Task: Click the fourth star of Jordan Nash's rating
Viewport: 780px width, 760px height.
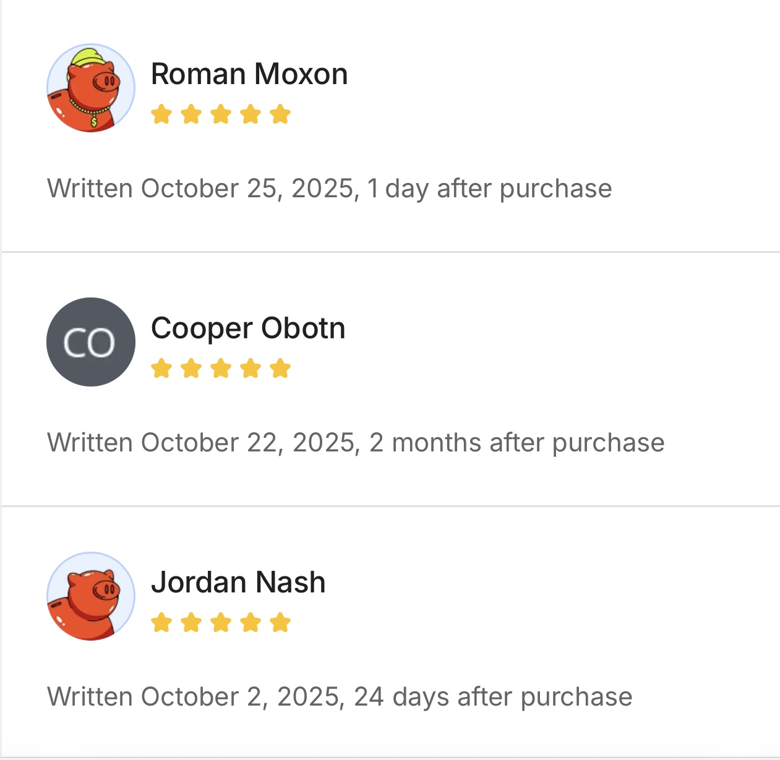Action: pyautogui.click(x=251, y=623)
